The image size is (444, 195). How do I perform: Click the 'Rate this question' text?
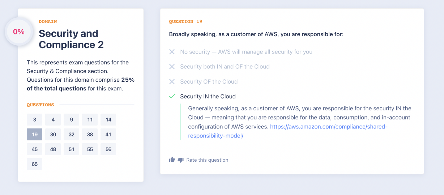pyautogui.click(x=207, y=160)
